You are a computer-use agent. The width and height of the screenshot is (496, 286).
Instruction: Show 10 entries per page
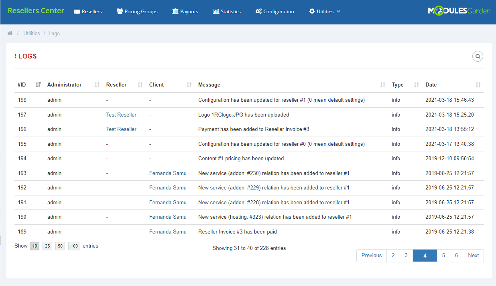35,246
